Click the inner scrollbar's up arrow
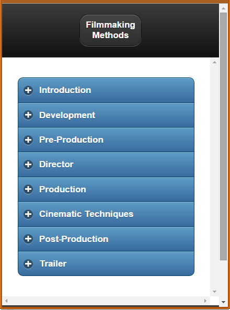The height and width of the screenshot is (310, 230). pyautogui.click(x=214, y=63)
